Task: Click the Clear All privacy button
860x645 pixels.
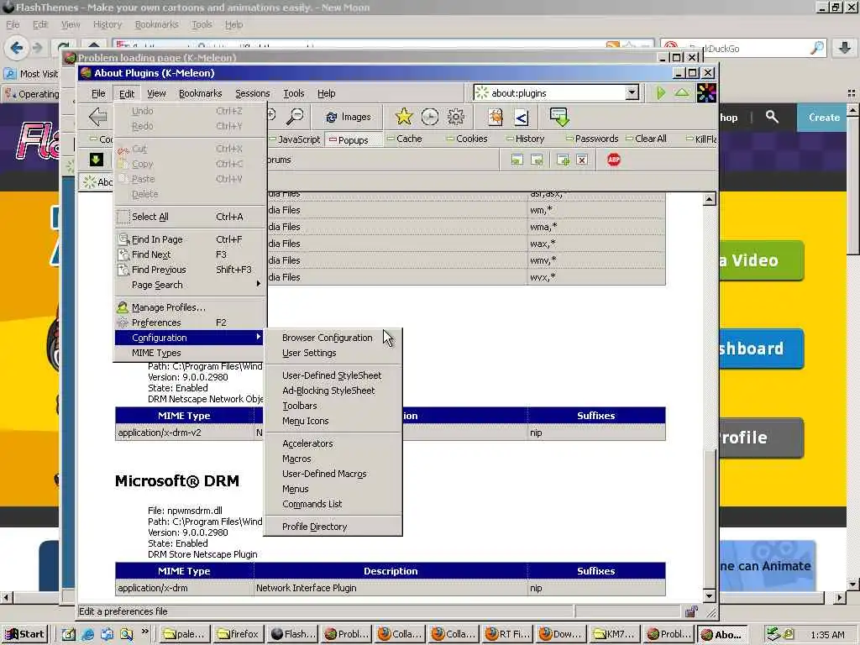Action: click(x=647, y=139)
